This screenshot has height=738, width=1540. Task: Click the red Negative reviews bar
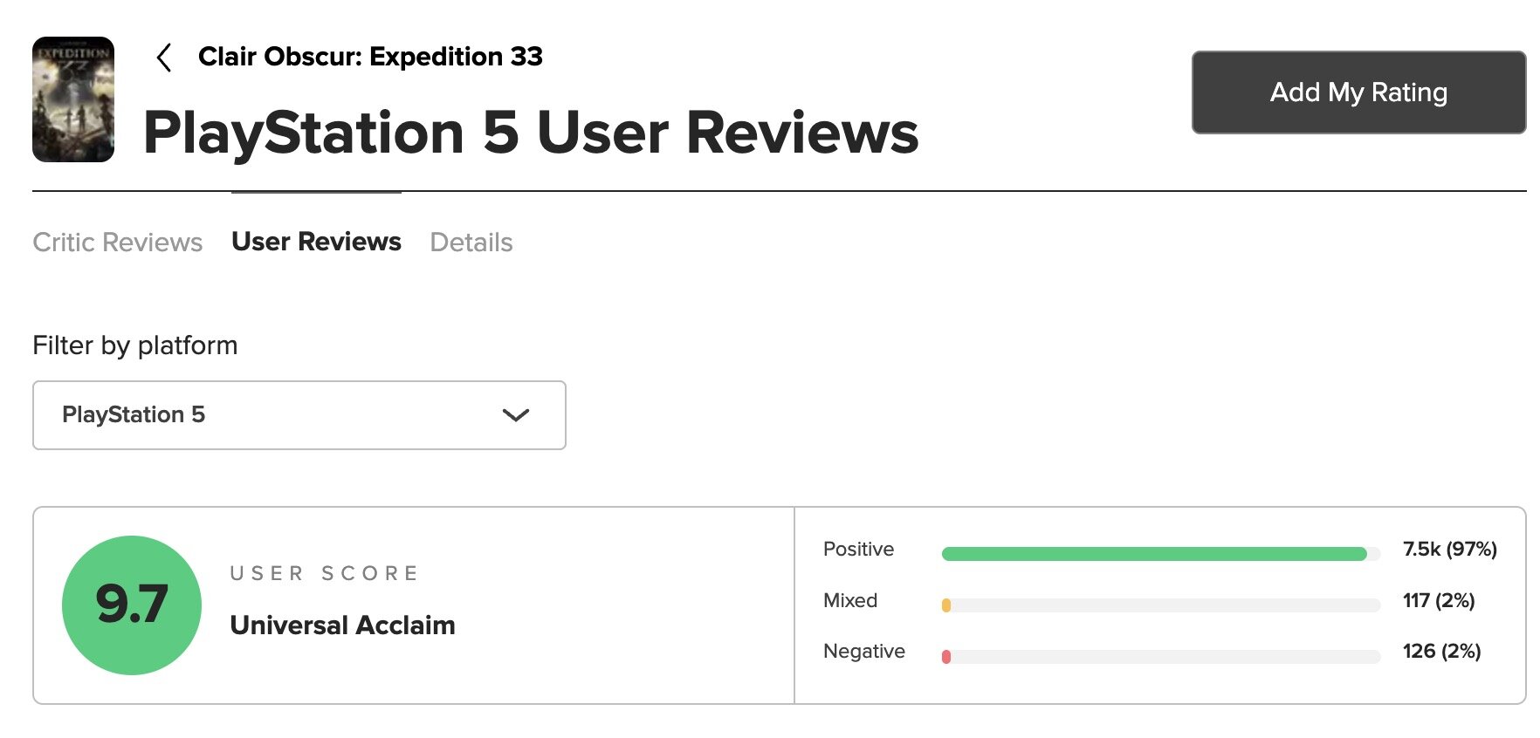coord(946,657)
